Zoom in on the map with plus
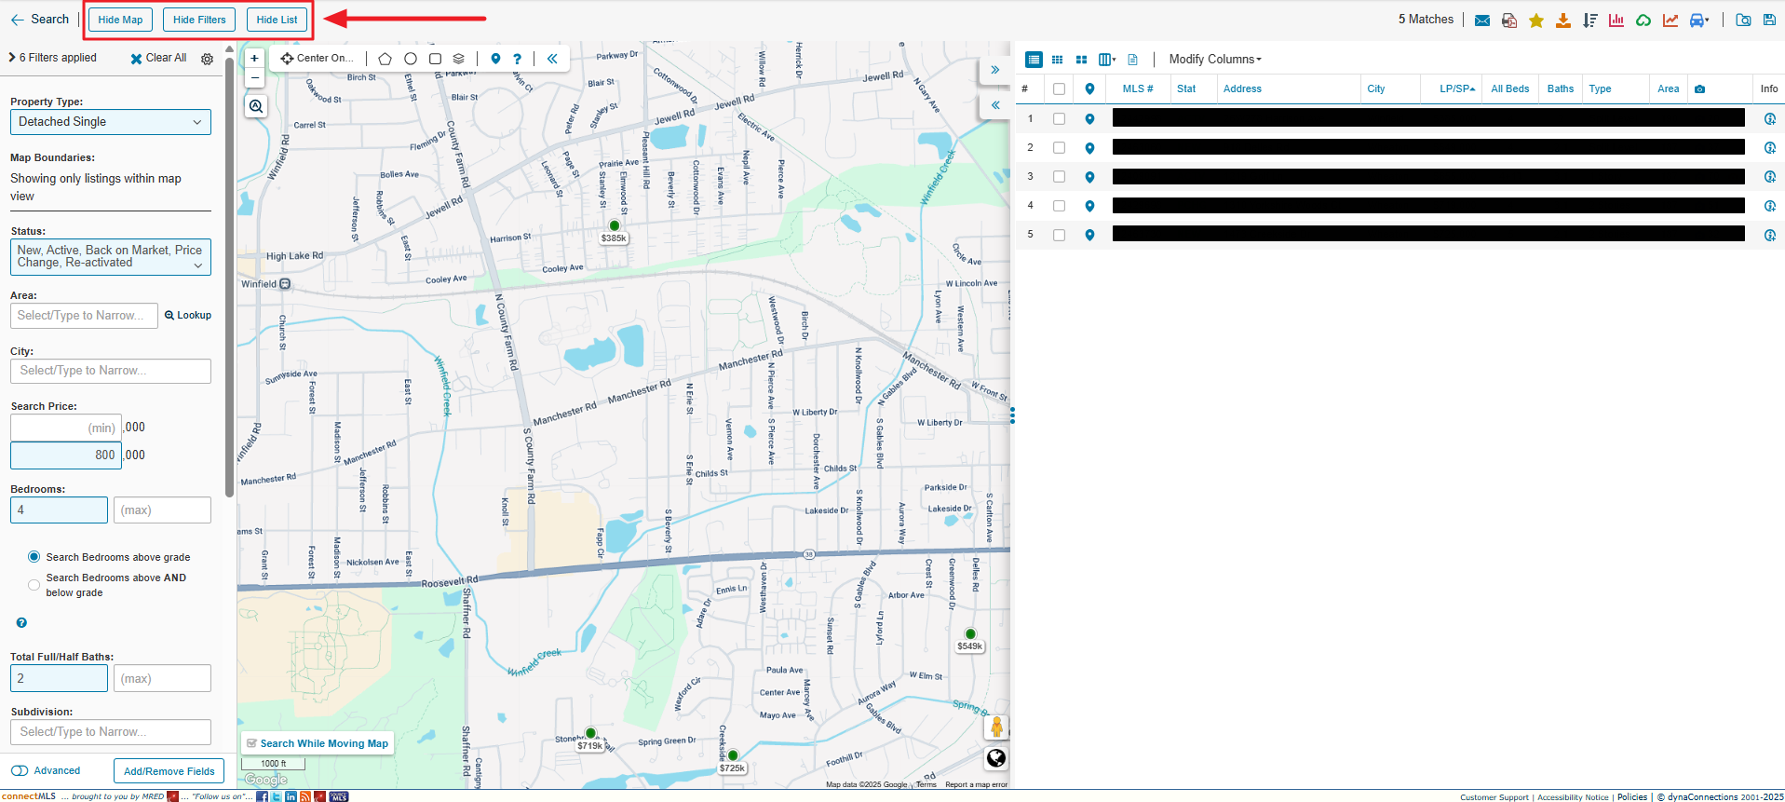1785x802 pixels. pyautogui.click(x=254, y=58)
